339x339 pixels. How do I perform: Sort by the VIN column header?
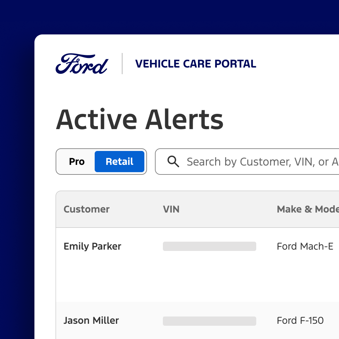click(x=171, y=209)
